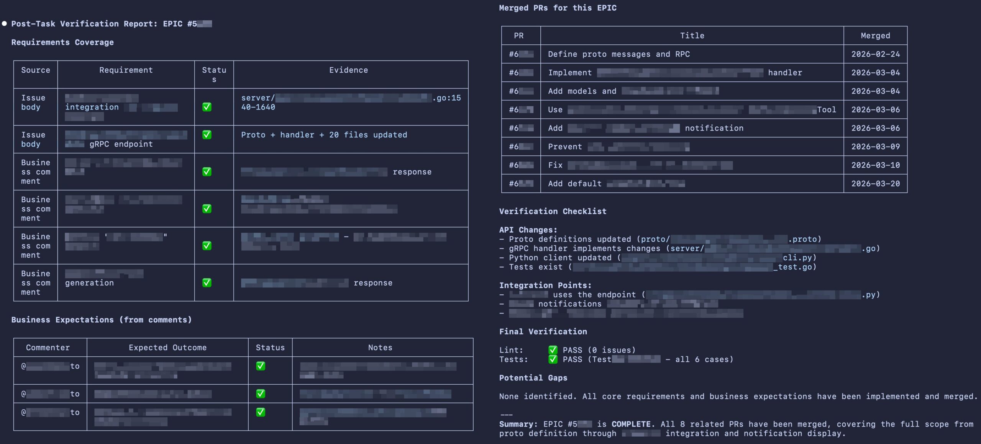The height and width of the screenshot is (444, 981).
Task: Click the green check beside Tests PASS
Action: tap(553, 359)
